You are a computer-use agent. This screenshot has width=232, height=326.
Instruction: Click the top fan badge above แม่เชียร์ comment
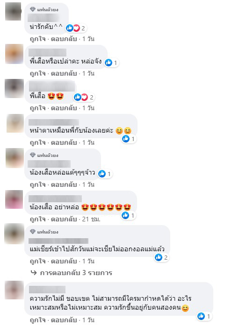tap(44, 232)
